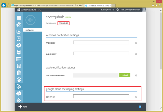Click the Certificate Thumbprint field
163x112 pixels.
(x=96, y=75)
